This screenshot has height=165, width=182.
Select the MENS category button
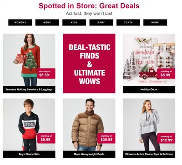point(47,22)
